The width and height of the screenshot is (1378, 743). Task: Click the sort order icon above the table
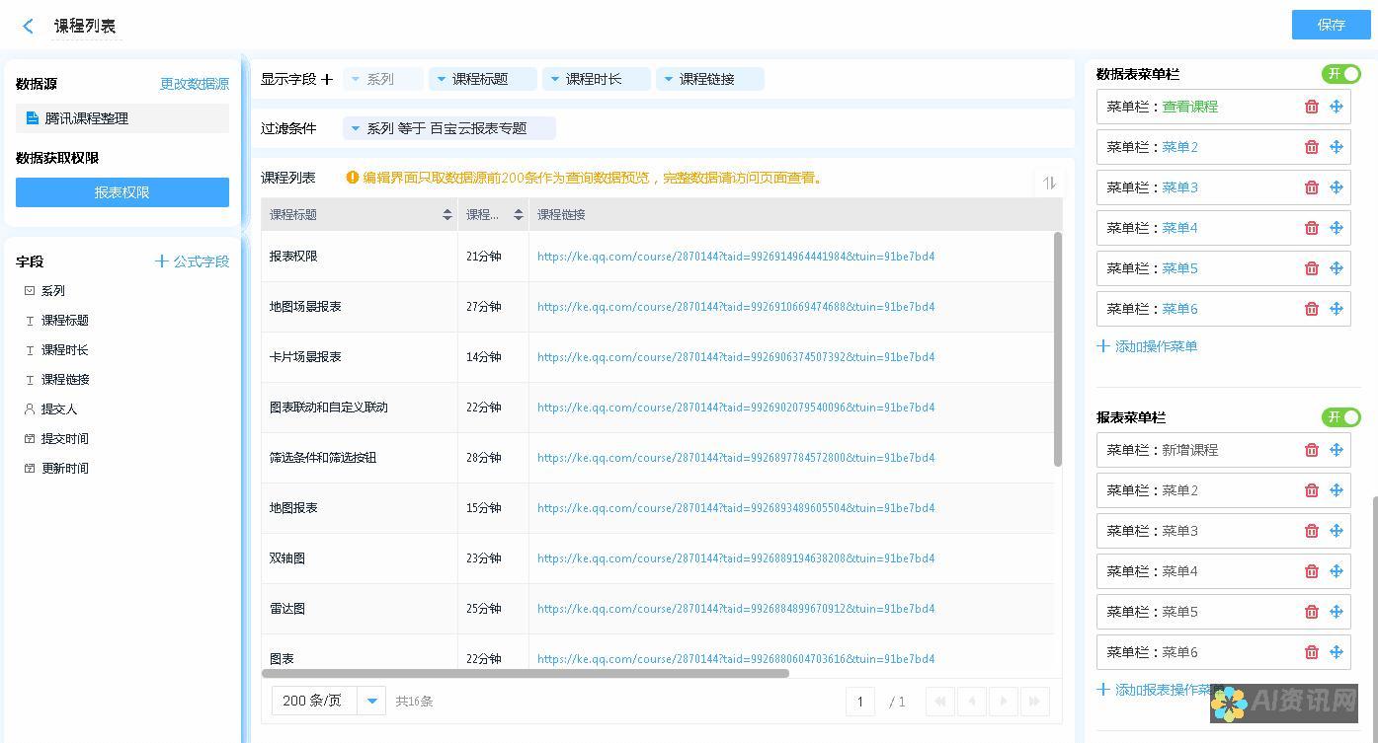(1049, 183)
